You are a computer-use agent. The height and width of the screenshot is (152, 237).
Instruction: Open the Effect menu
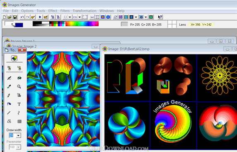pos(53,11)
